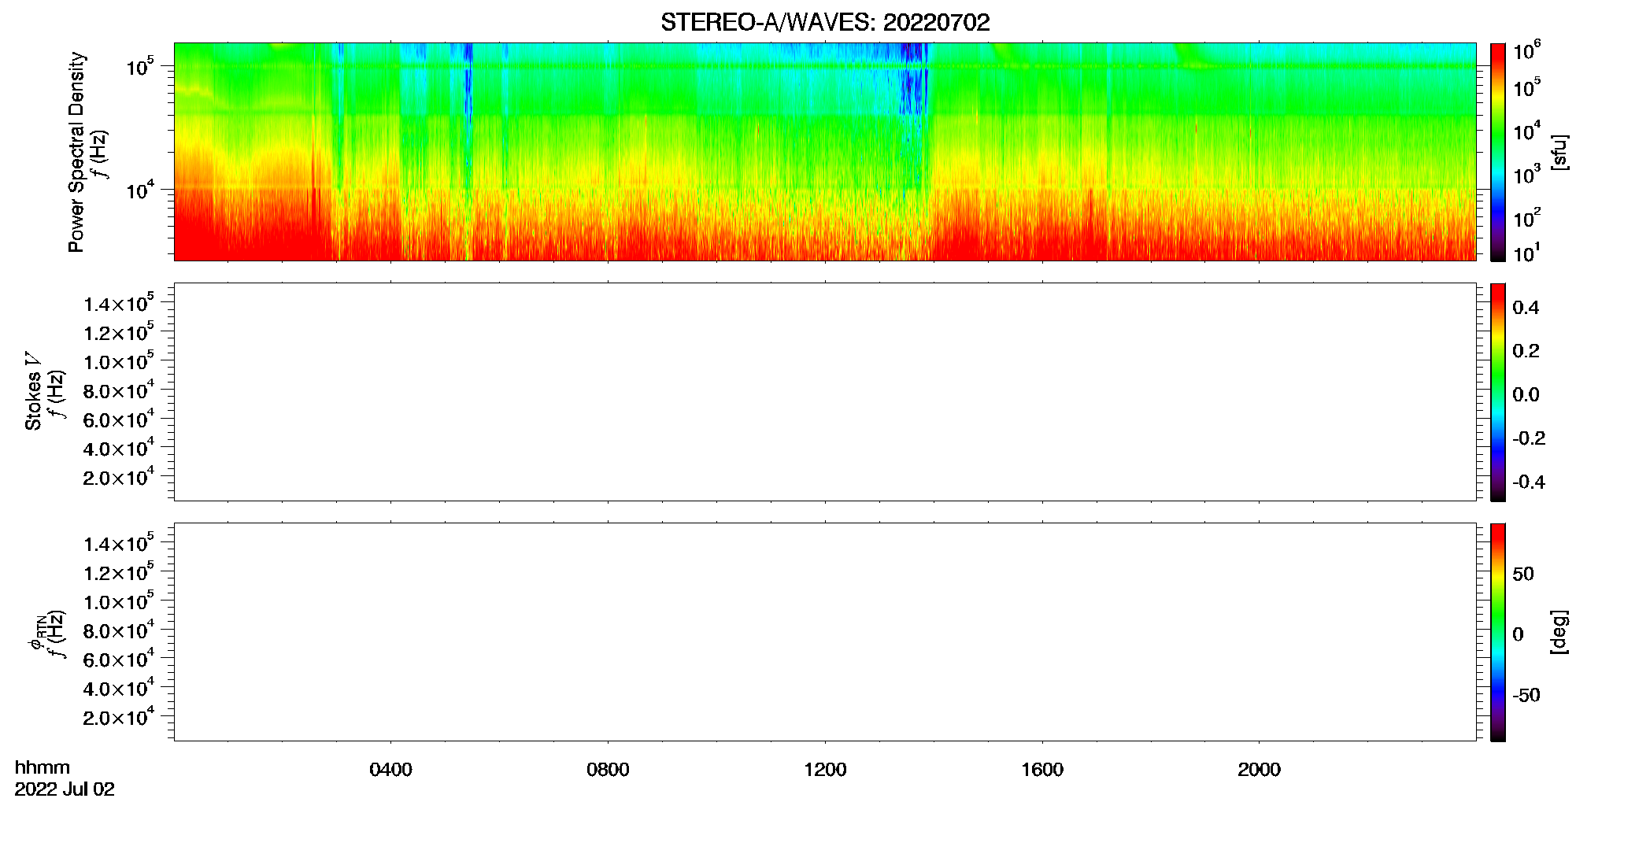
Task: Click the 1.0×10⁵ tick in Stokes V panel
Action: click(x=119, y=360)
